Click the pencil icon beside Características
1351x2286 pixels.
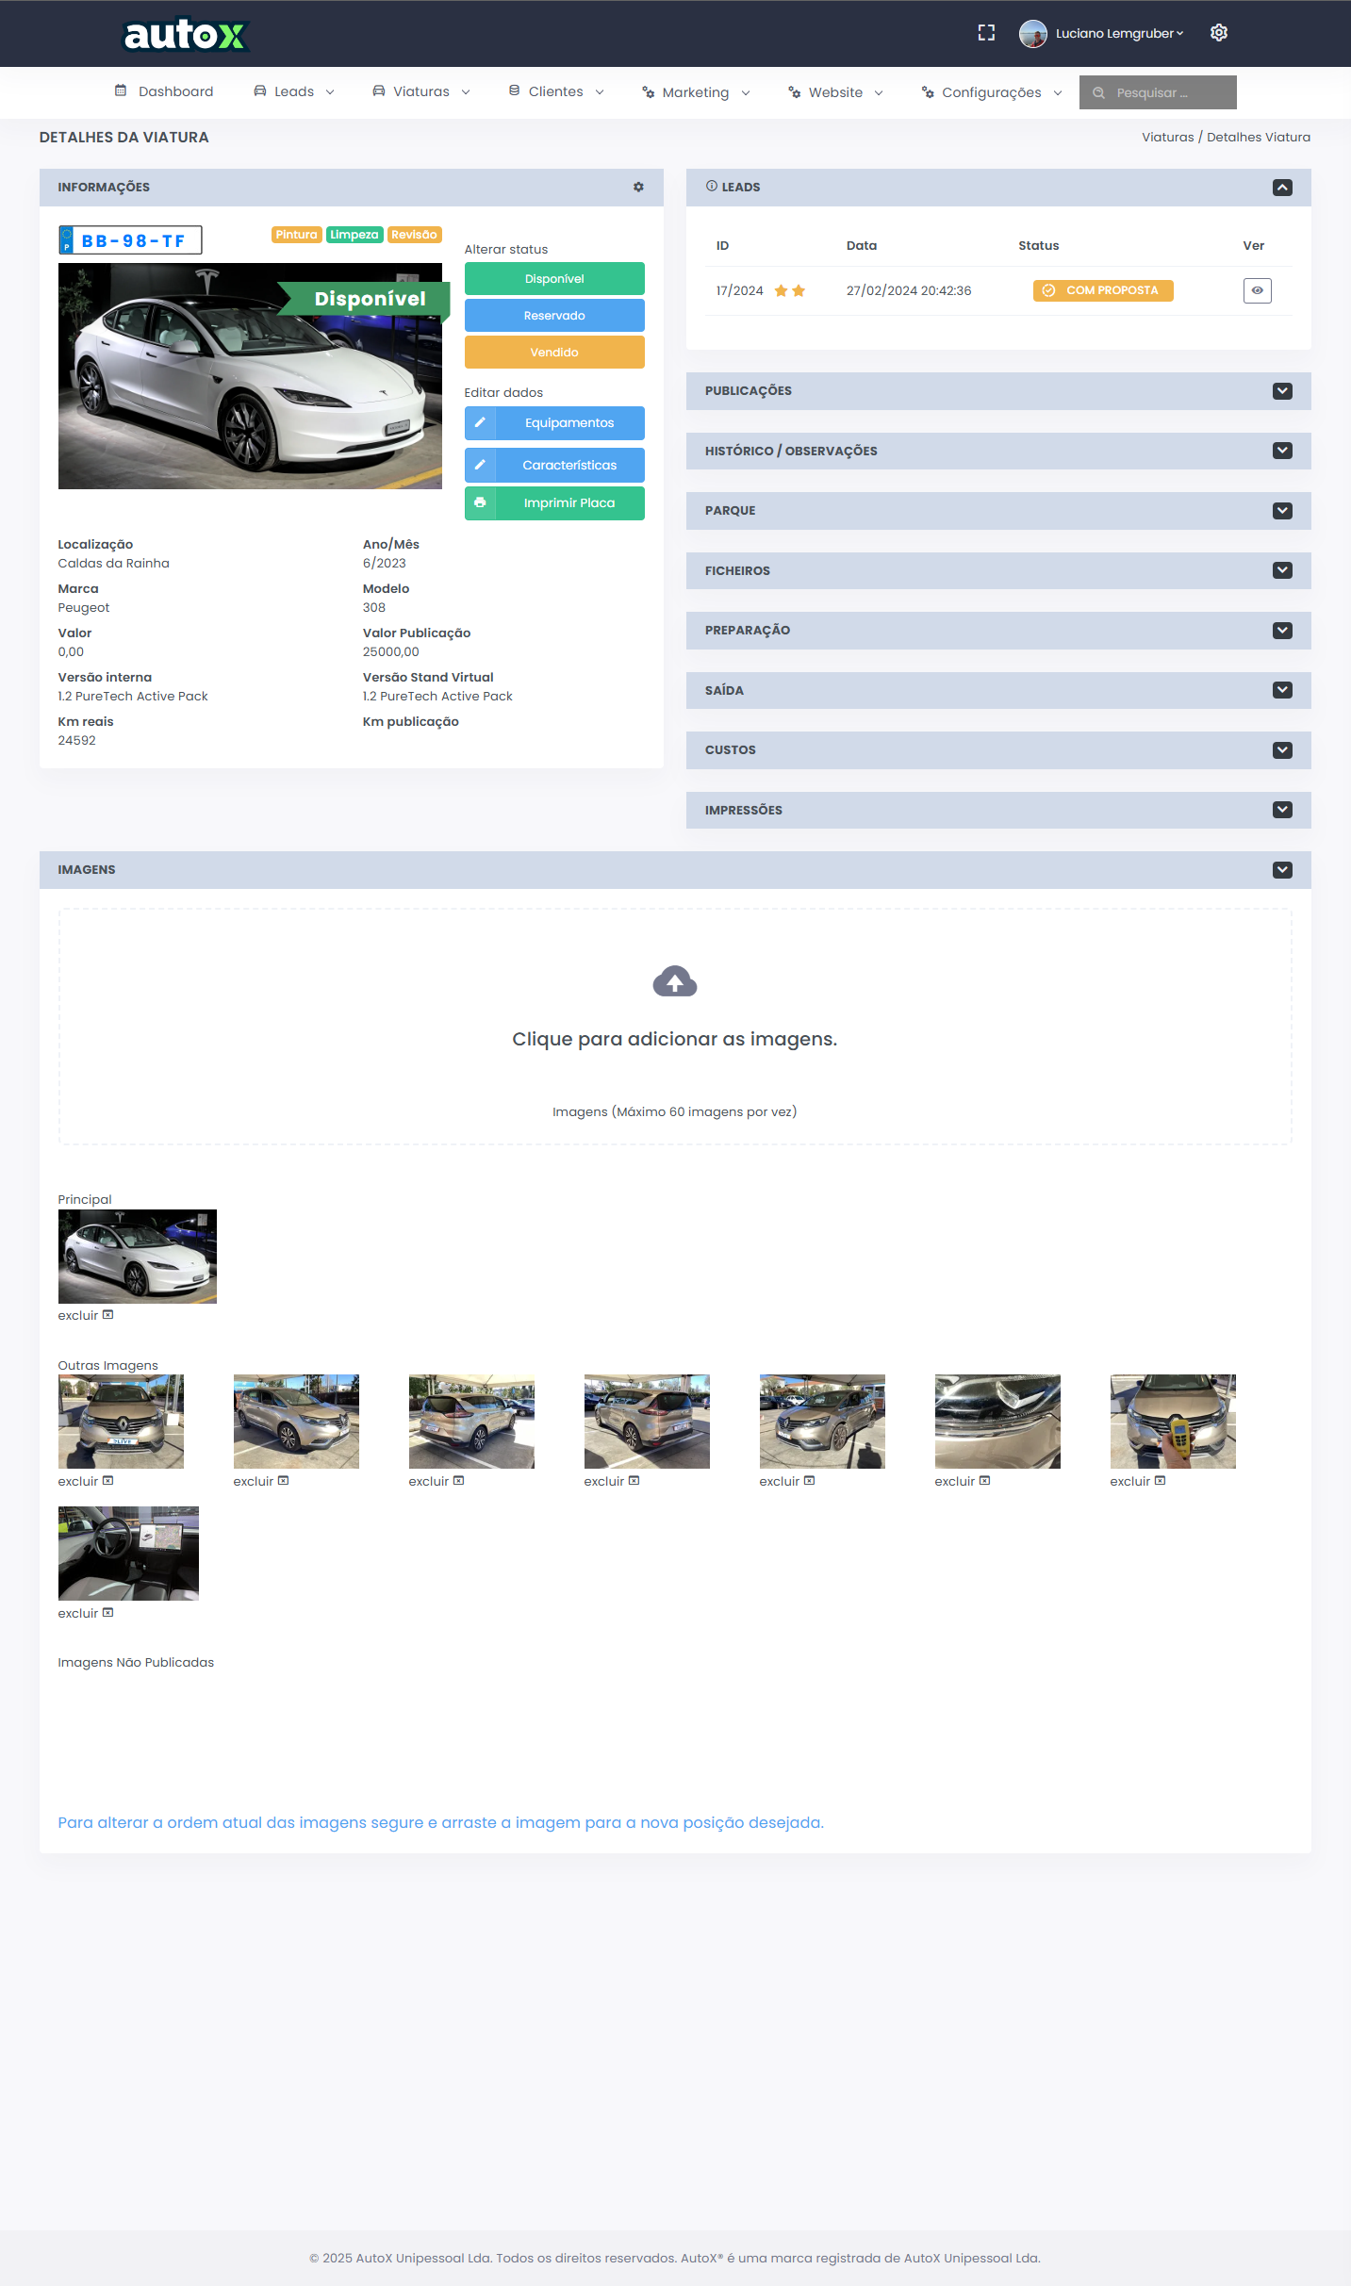click(x=480, y=466)
